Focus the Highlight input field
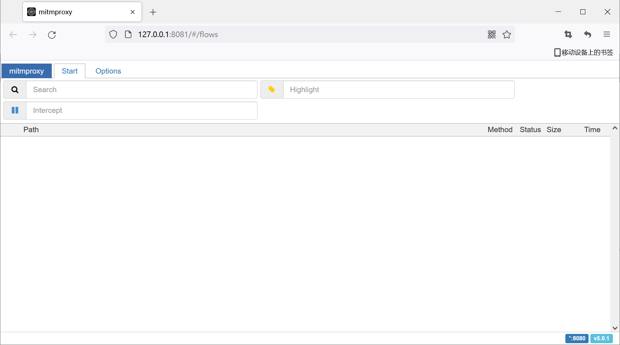 point(399,90)
